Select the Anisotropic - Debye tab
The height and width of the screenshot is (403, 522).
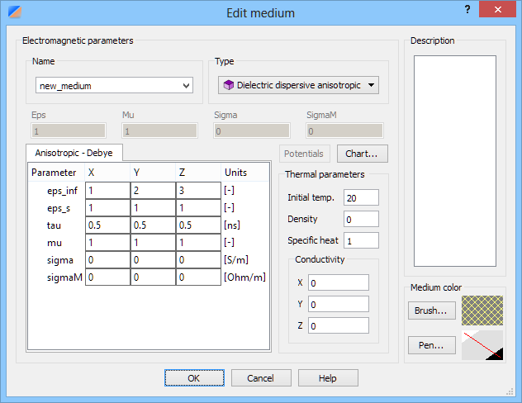click(x=74, y=153)
